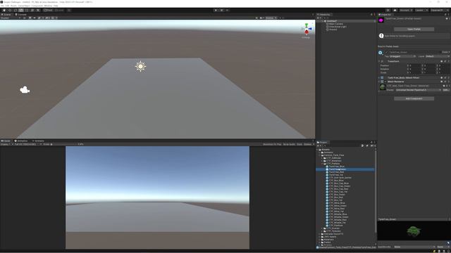Click the scene orientation gizmo

pos(307,29)
